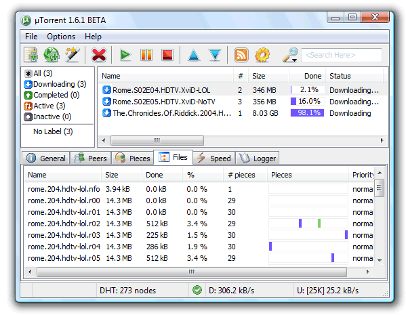Image resolution: width=406 pixels, height=315 pixels.
Task: Open Preferences via the gear icon
Action: point(262,55)
